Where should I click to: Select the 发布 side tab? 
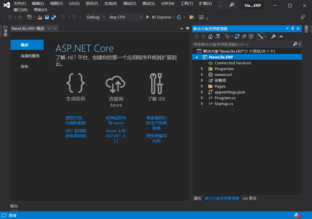coord(25,67)
